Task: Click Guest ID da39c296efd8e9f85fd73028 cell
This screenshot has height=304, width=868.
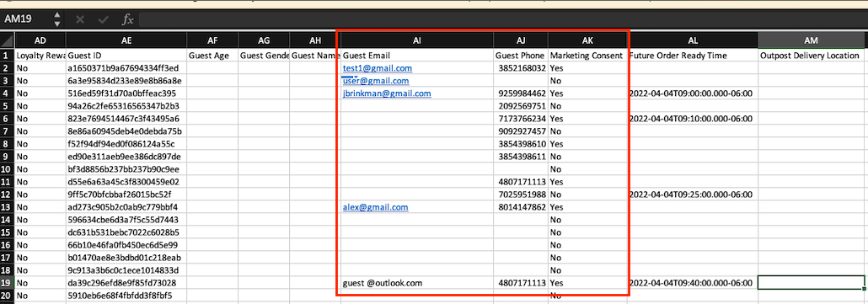Action: [x=126, y=283]
